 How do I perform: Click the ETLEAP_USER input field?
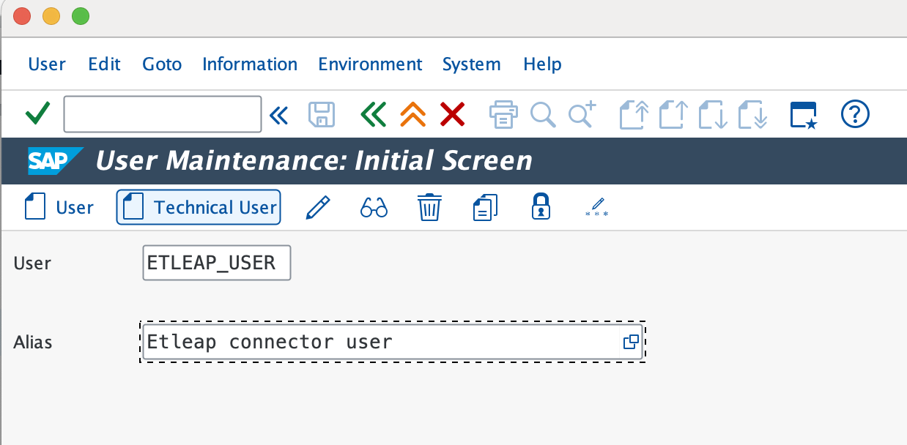click(215, 262)
